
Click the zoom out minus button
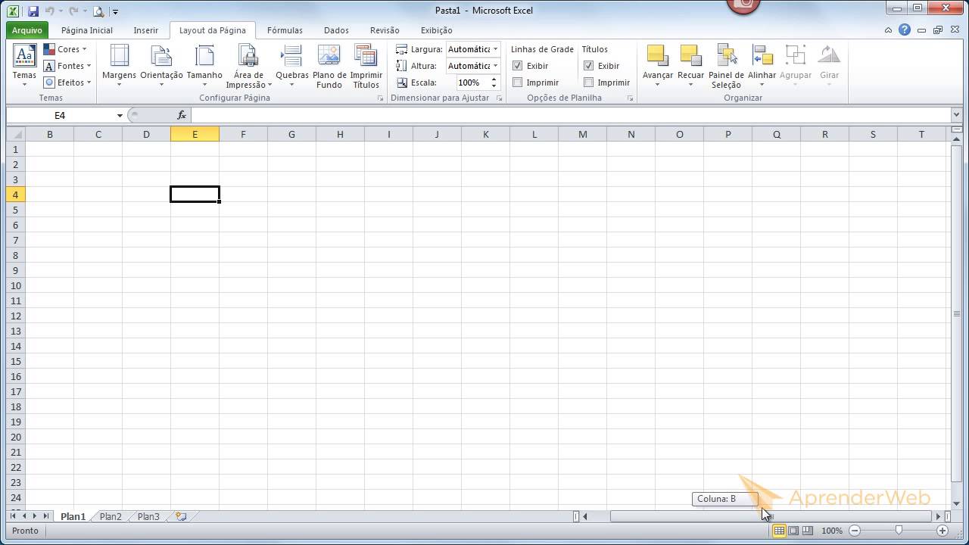tap(855, 531)
